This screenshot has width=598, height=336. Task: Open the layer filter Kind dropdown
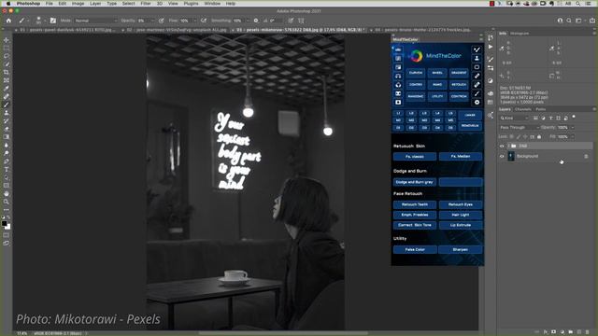515,119
